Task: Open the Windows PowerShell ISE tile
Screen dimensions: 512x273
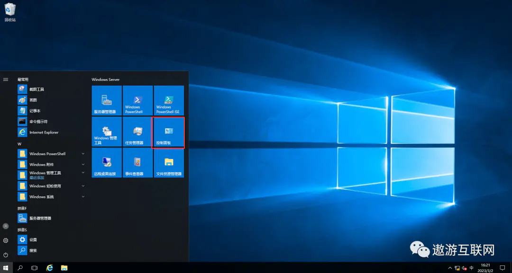Action: point(169,100)
